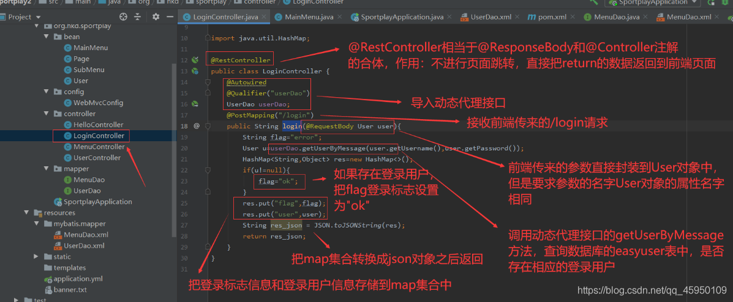Collapse the mybatis.mapper folder
Screen dimensions: 733x302
point(37,224)
